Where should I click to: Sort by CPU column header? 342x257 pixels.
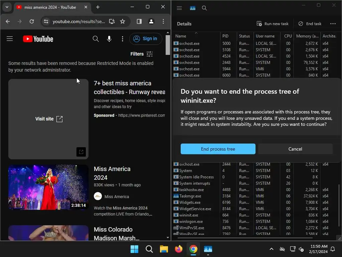coord(287,36)
